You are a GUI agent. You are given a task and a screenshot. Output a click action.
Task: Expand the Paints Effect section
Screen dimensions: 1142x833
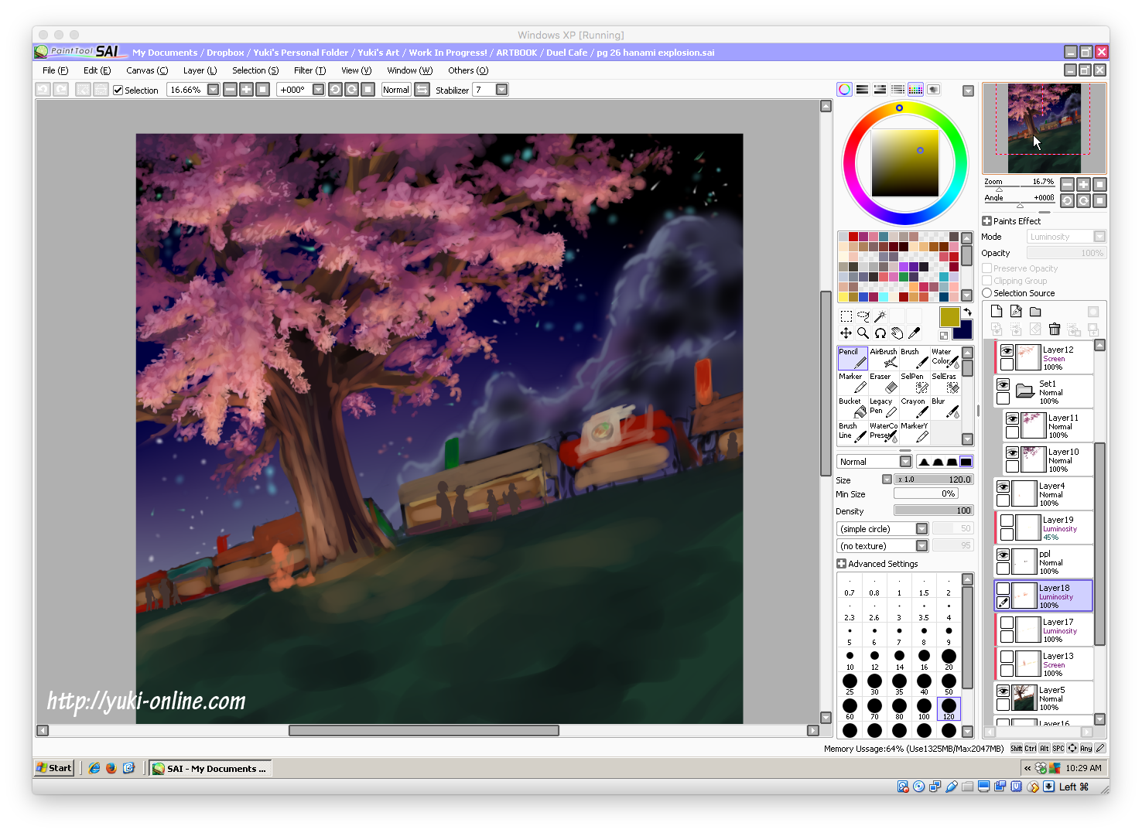click(x=986, y=221)
